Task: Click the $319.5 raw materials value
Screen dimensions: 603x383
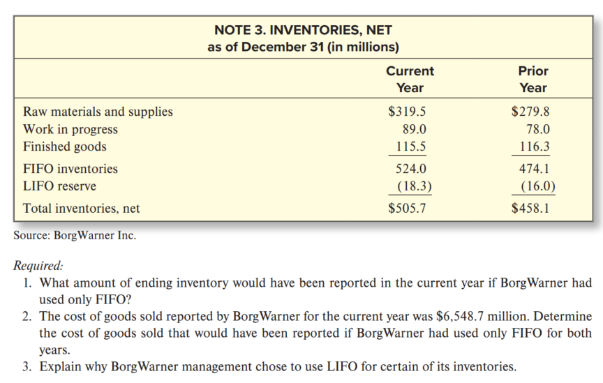Action: click(x=408, y=112)
